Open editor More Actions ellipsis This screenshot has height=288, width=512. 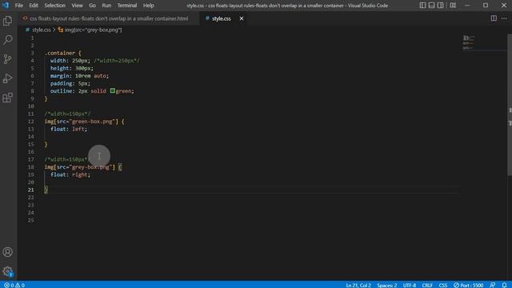click(x=504, y=18)
